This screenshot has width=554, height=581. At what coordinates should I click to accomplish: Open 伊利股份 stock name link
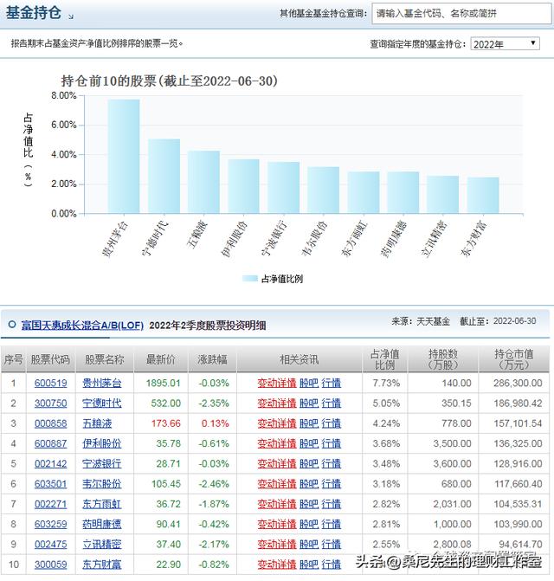coord(102,443)
